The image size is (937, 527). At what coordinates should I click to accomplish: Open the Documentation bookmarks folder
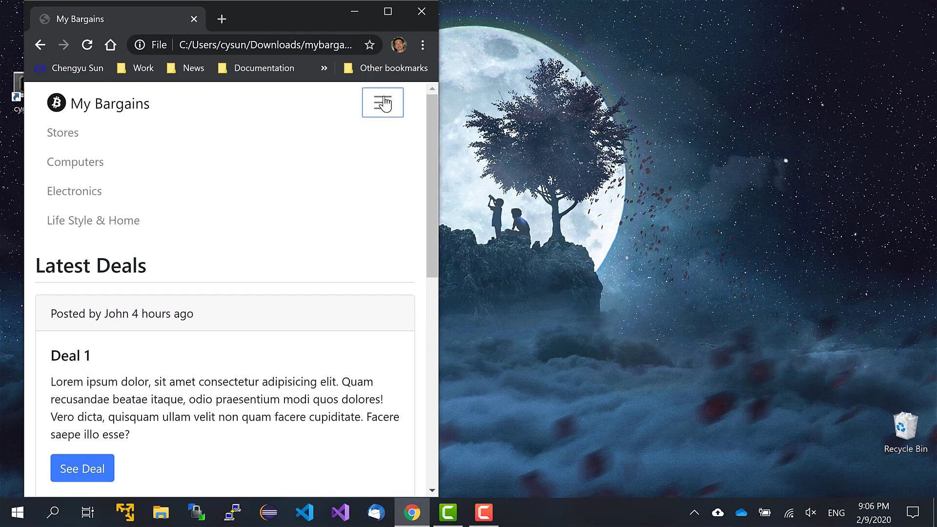click(256, 68)
